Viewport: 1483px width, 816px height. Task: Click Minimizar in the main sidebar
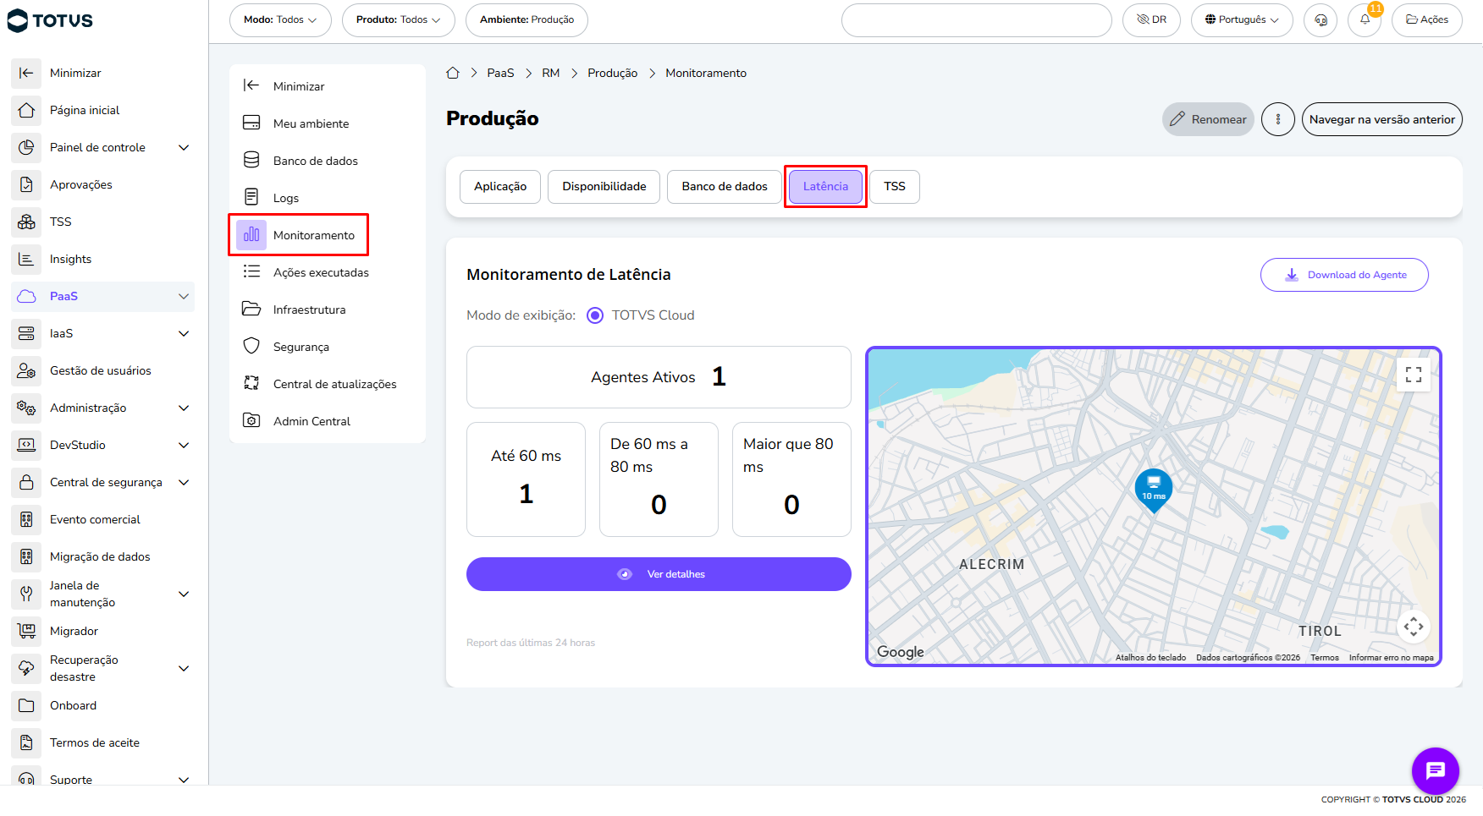coord(75,73)
